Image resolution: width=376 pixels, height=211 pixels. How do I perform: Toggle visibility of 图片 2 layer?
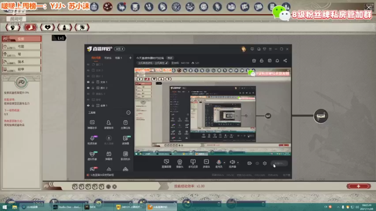tap(88, 88)
